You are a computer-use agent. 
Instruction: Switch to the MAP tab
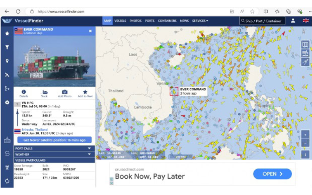coord(108,21)
